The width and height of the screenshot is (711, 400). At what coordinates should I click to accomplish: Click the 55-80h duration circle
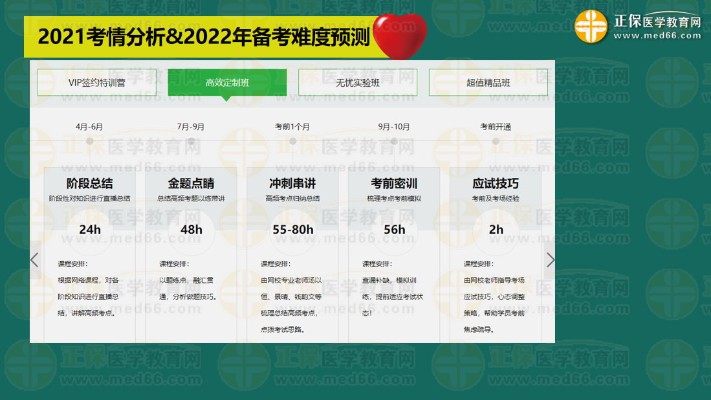[292, 230]
